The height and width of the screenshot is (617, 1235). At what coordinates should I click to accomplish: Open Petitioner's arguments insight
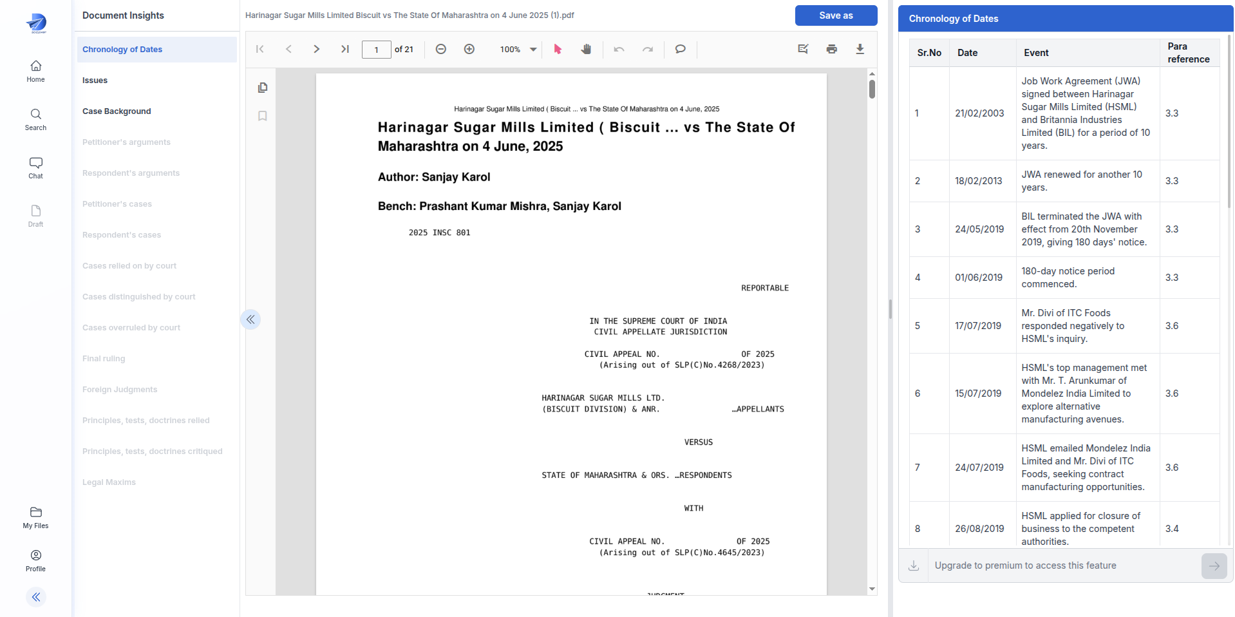tap(157, 142)
